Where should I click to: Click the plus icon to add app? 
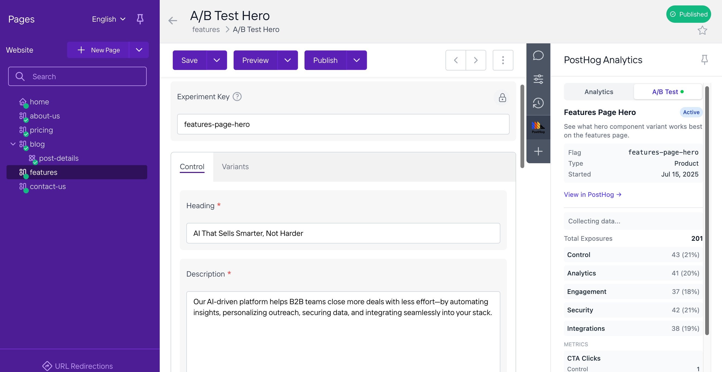coord(538,151)
